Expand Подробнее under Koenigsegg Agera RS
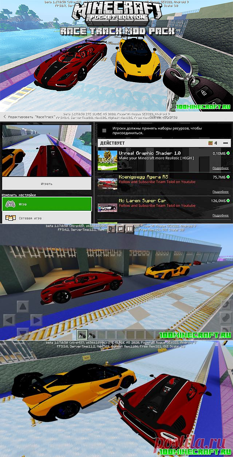 tap(220, 191)
